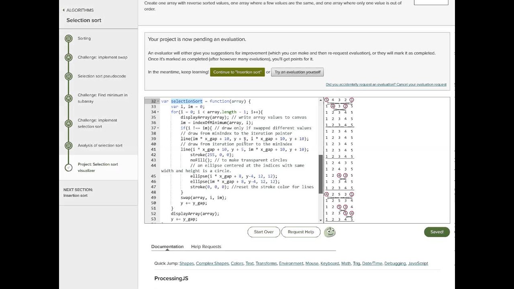
Task: Jump to Keyboard documentation
Action: coord(330,263)
